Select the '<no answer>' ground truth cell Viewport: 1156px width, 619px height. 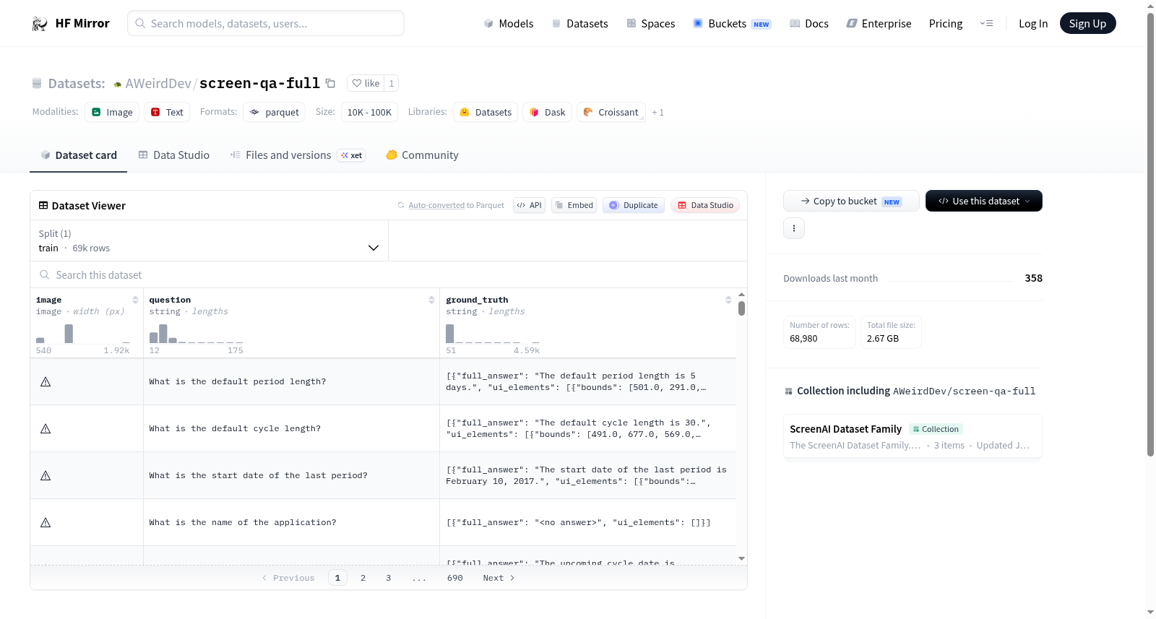pos(587,522)
